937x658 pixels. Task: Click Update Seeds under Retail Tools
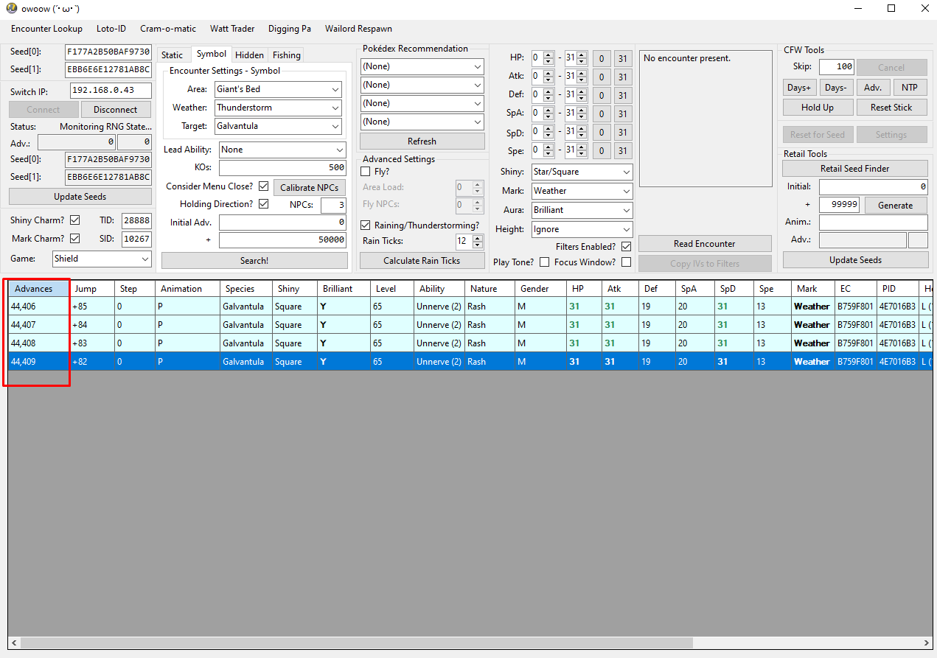(x=855, y=260)
